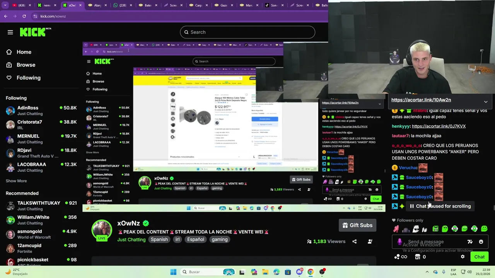Screen dimensions: 495x278
Task: Switch to the 'nem' Kick browser tab
Action: [x=47, y=5]
